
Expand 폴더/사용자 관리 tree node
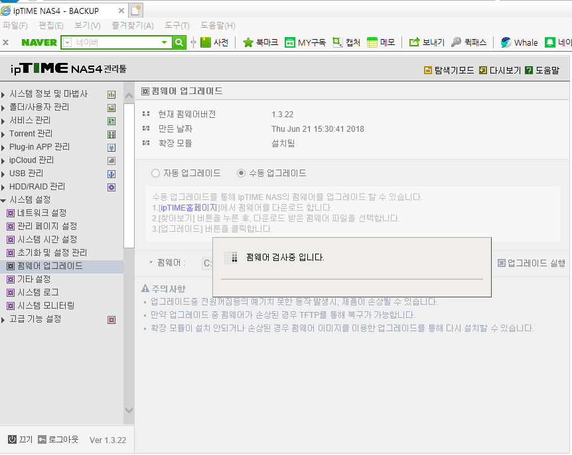[3, 108]
